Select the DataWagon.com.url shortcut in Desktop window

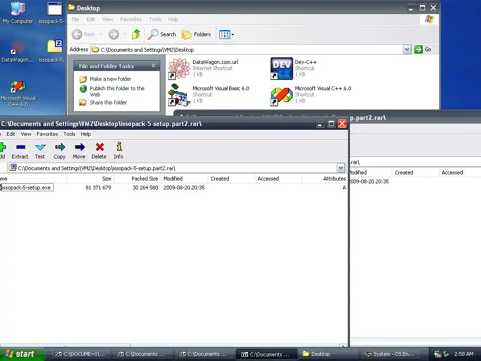point(204,68)
